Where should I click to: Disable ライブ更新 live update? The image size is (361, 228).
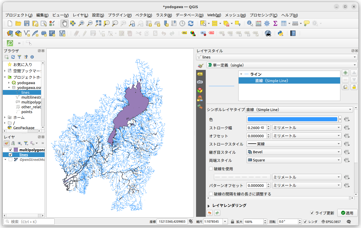(312, 213)
